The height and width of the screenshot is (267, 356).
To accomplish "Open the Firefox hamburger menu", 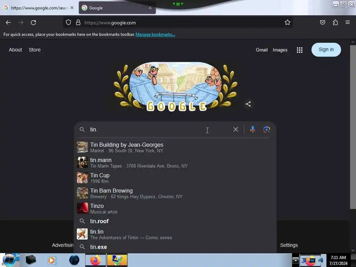I will [347, 22].
